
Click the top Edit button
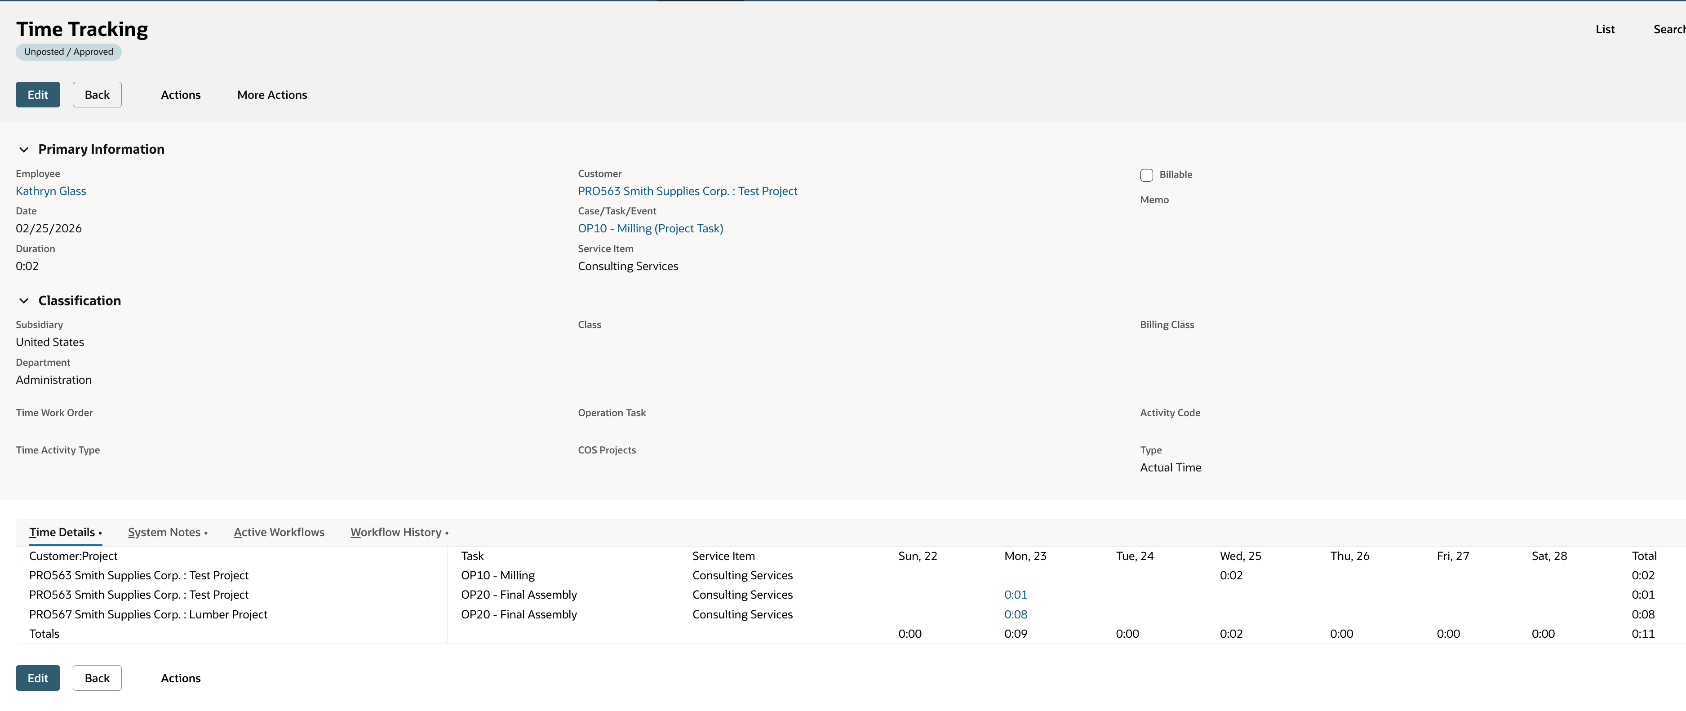point(37,95)
